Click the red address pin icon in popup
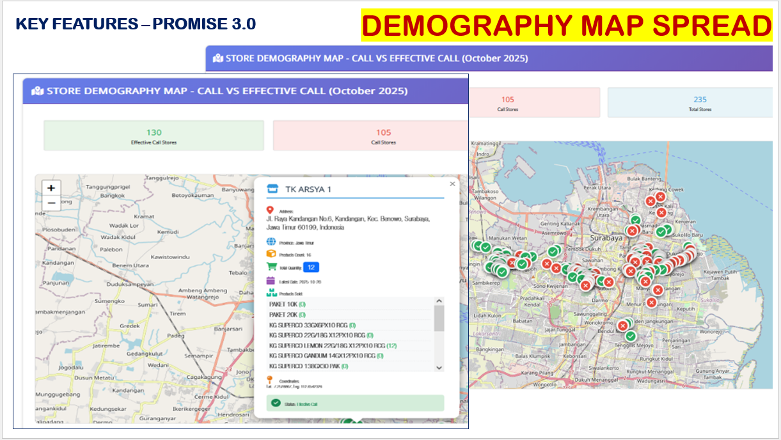781x440 pixels. click(x=271, y=210)
